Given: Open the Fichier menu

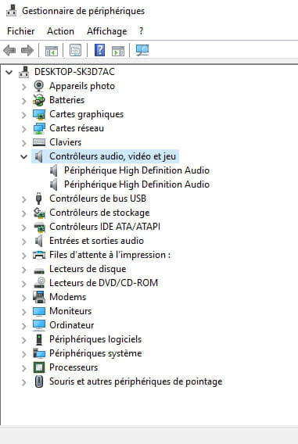Looking at the screenshot, I should [x=20, y=31].
